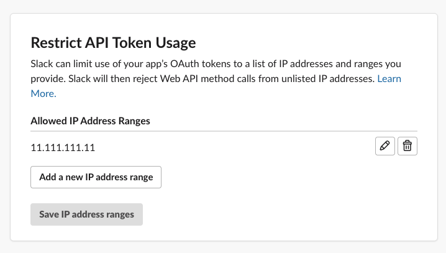The height and width of the screenshot is (253, 446).
Task: Hit the trash can icon in the IP row
Action: click(407, 146)
